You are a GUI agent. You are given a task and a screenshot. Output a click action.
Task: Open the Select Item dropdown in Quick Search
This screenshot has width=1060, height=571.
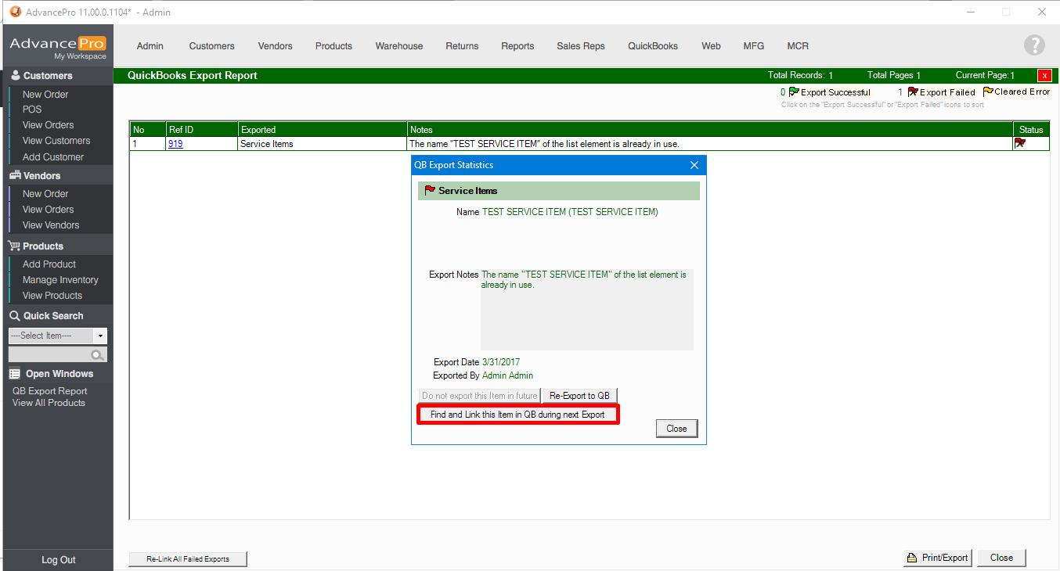point(100,336)
